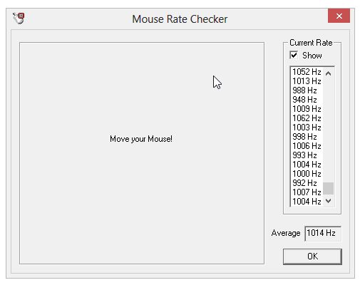Viewport: 360px width, 285px height.
Task: Click the rate list scroll down arrow
Action: tap(329, 201)
